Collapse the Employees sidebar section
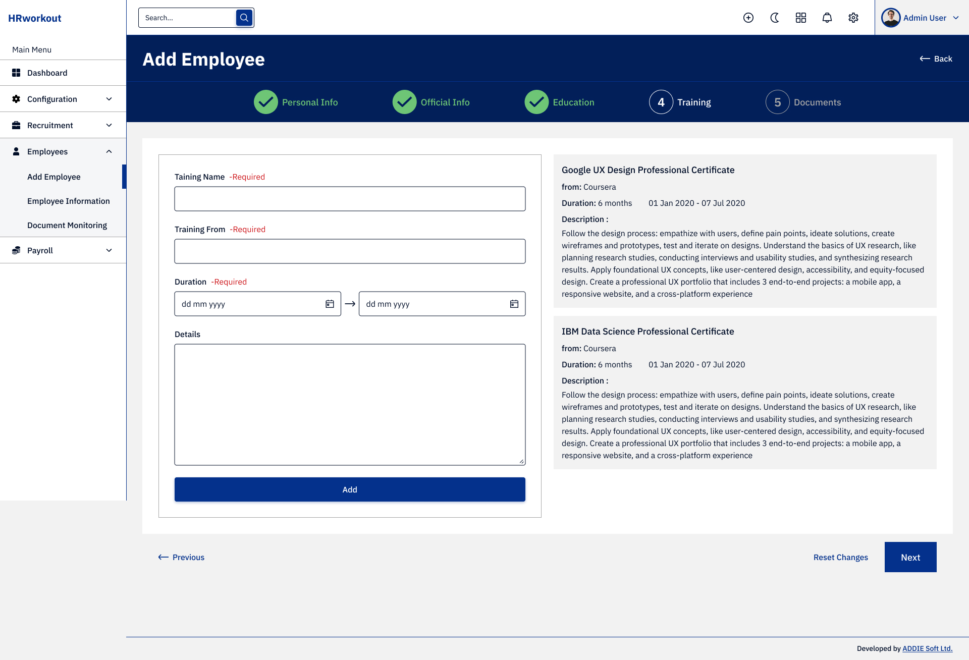Screen dimensions: 969x660 [x=109, y=151]
